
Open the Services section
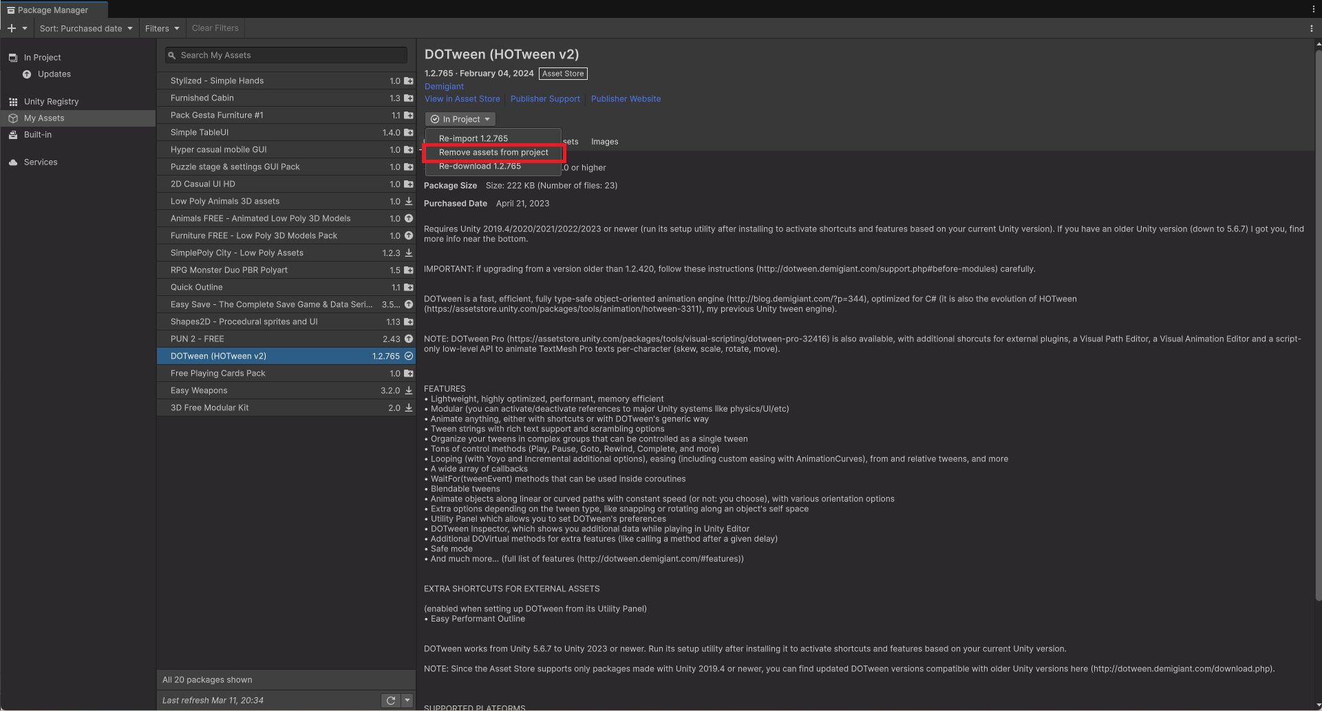tap(41, 162)
